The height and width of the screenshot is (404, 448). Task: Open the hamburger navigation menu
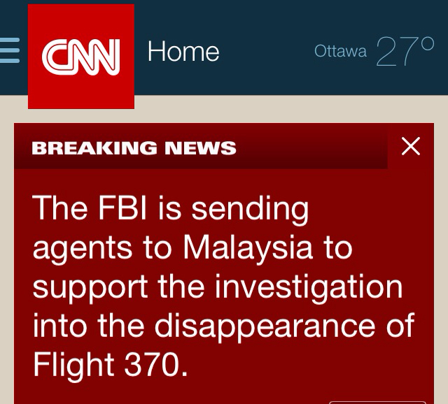(10, 51)
